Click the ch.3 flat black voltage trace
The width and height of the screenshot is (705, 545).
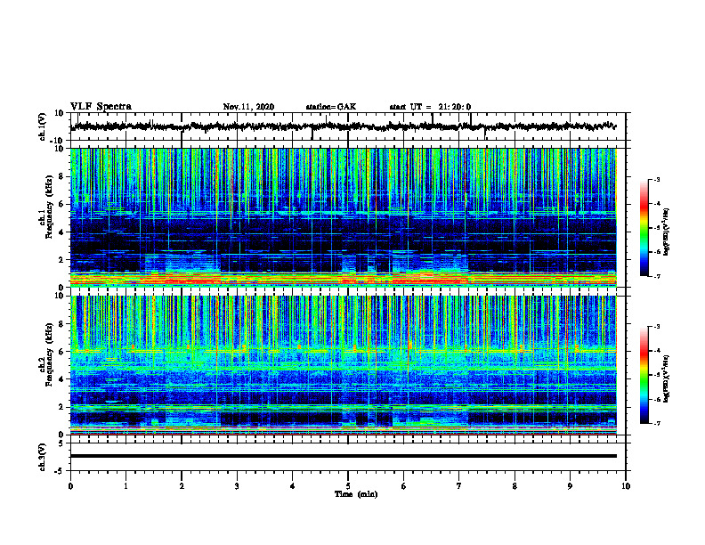tap(344, 456)
